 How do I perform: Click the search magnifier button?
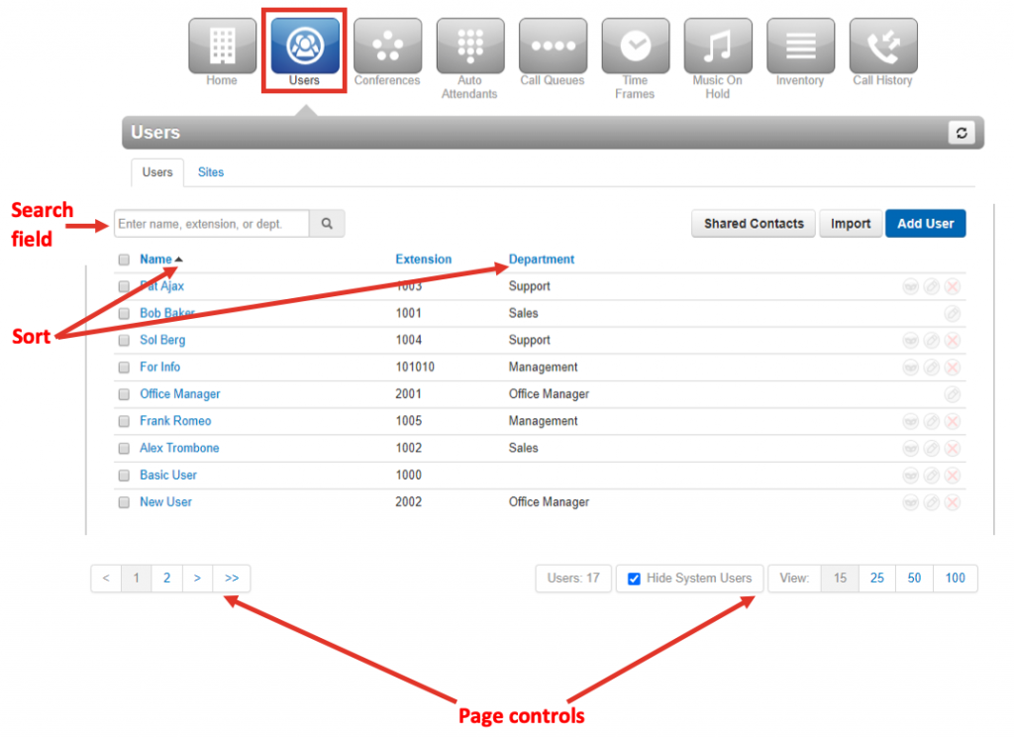(x=327, y=224)
